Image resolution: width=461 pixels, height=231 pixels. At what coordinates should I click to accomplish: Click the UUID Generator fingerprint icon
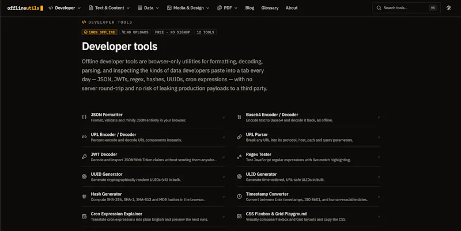[84, 176]
